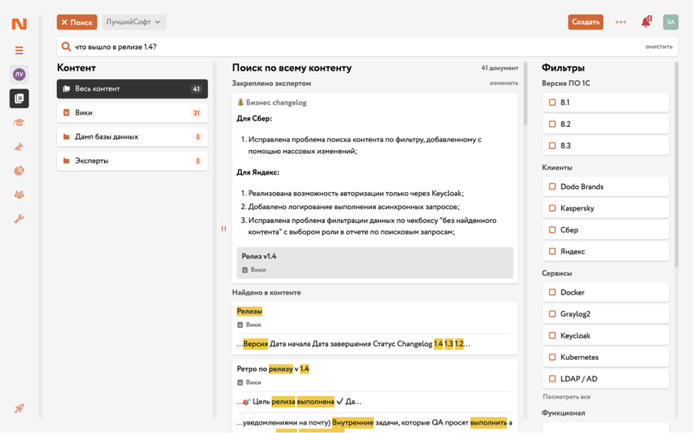Open the ЗА user avatar menu

tap(671, 22)
